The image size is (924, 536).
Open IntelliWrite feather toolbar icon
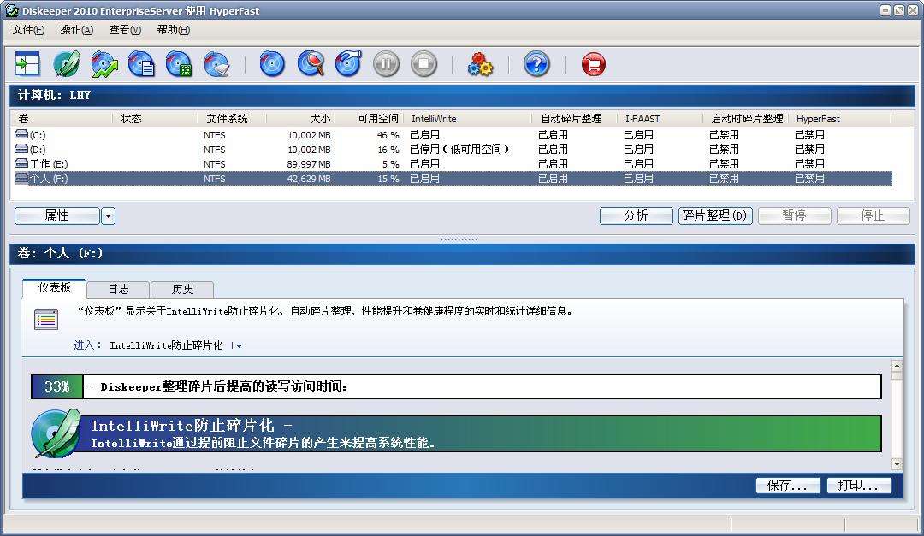point(66,63)
